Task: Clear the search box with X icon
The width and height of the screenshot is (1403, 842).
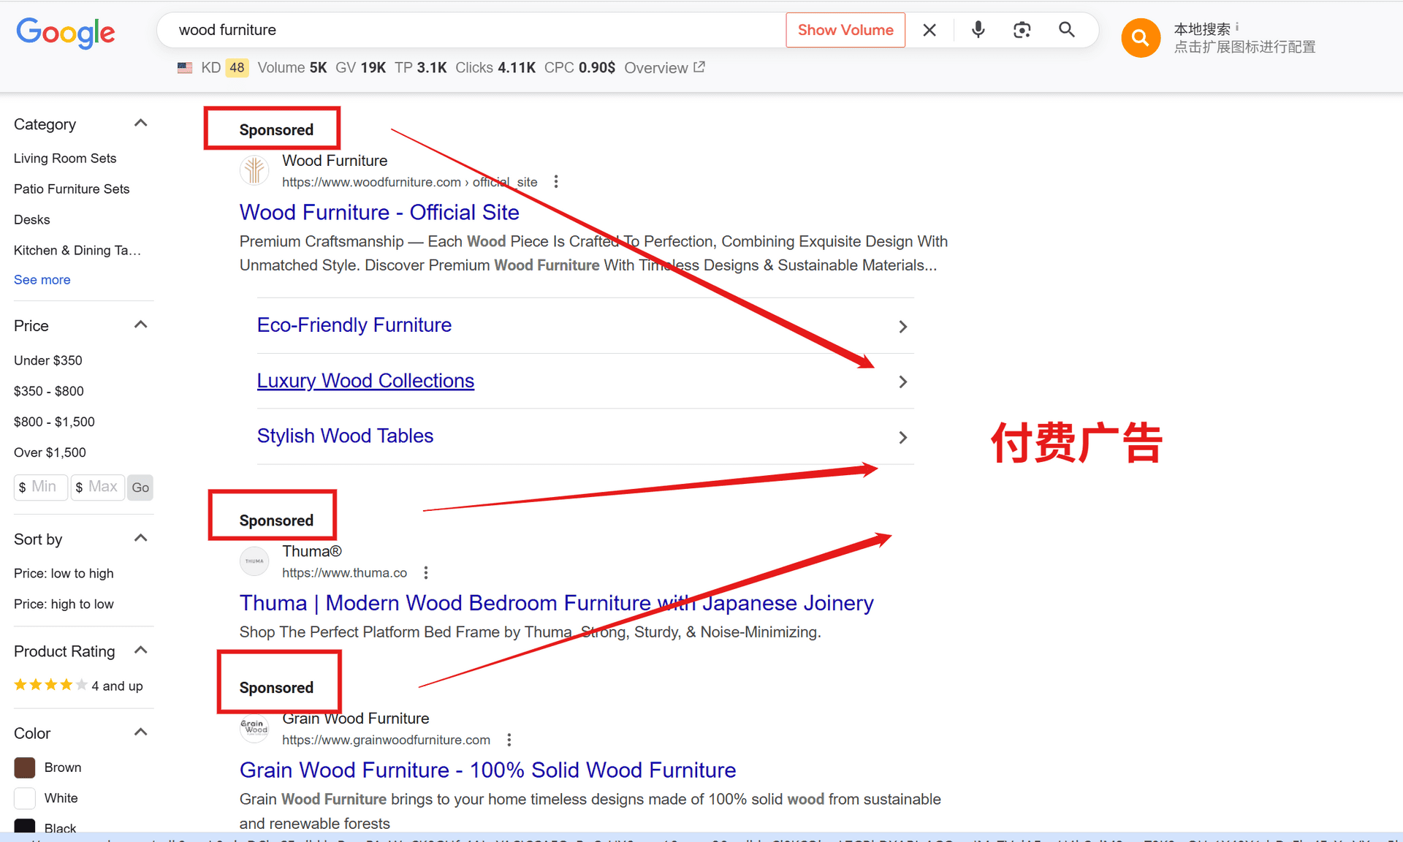Action: (929, 30)
